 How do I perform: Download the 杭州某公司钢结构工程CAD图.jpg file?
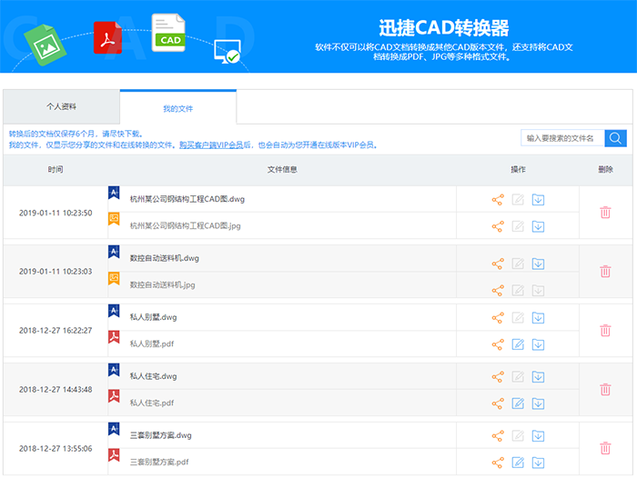539,226
